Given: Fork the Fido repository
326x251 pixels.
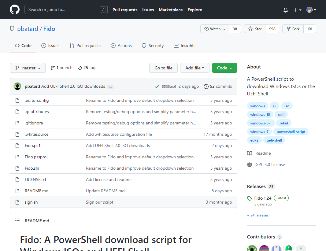Looking at the screenshot, I should (x=293, y=29).
